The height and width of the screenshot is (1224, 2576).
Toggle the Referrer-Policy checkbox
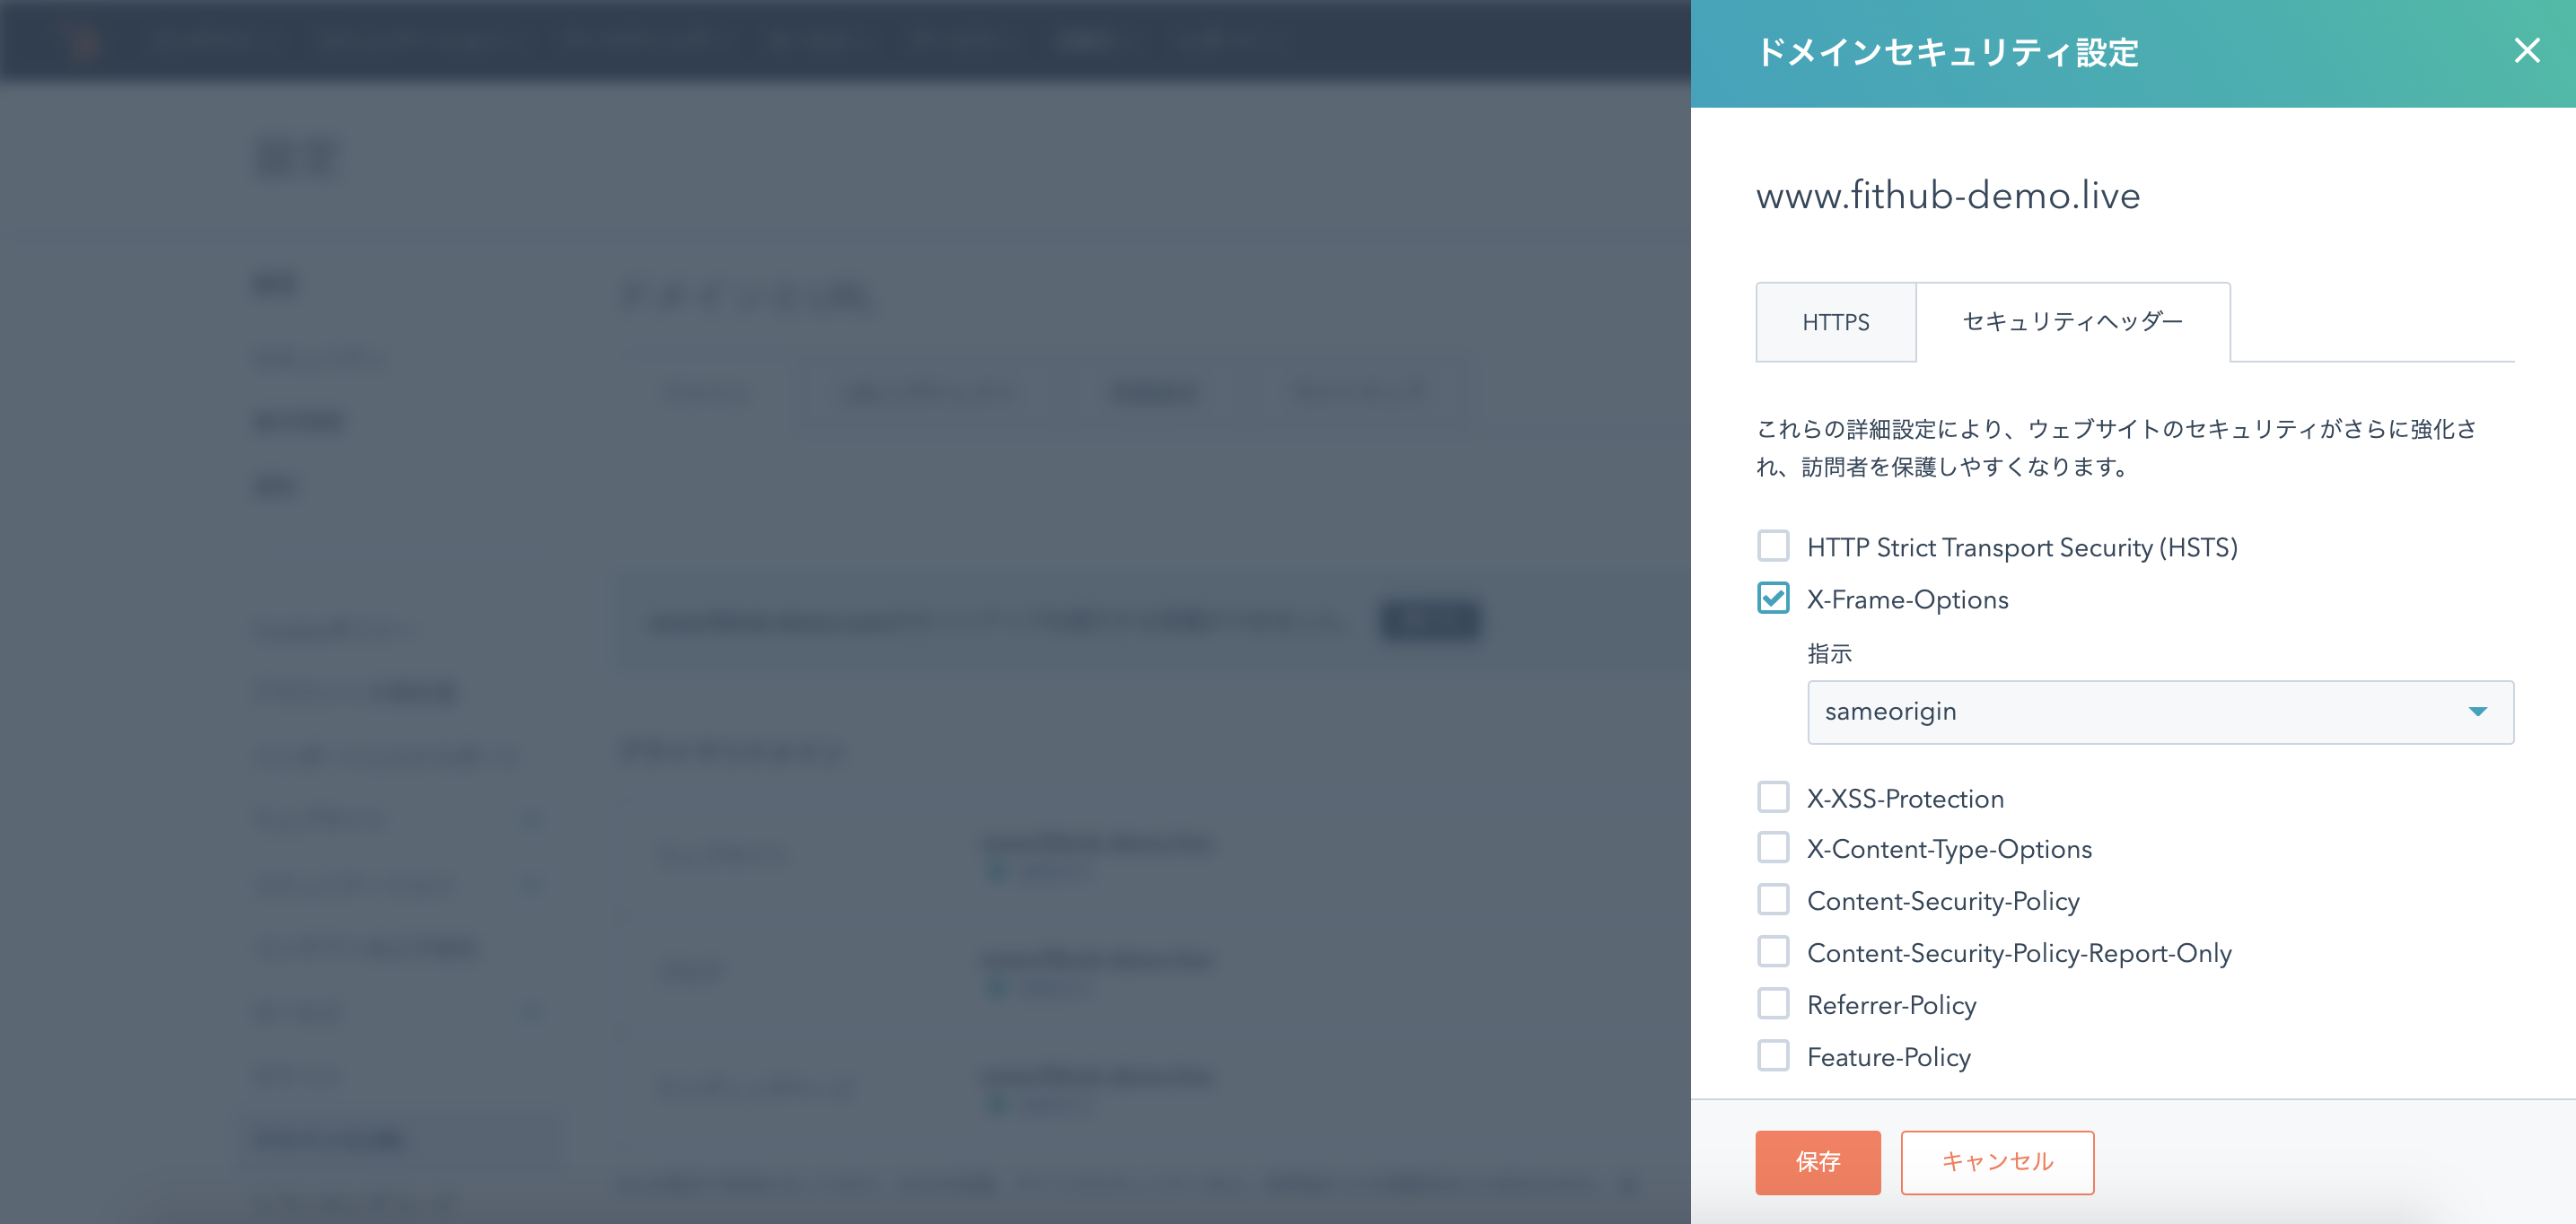coord(1773,1004)
